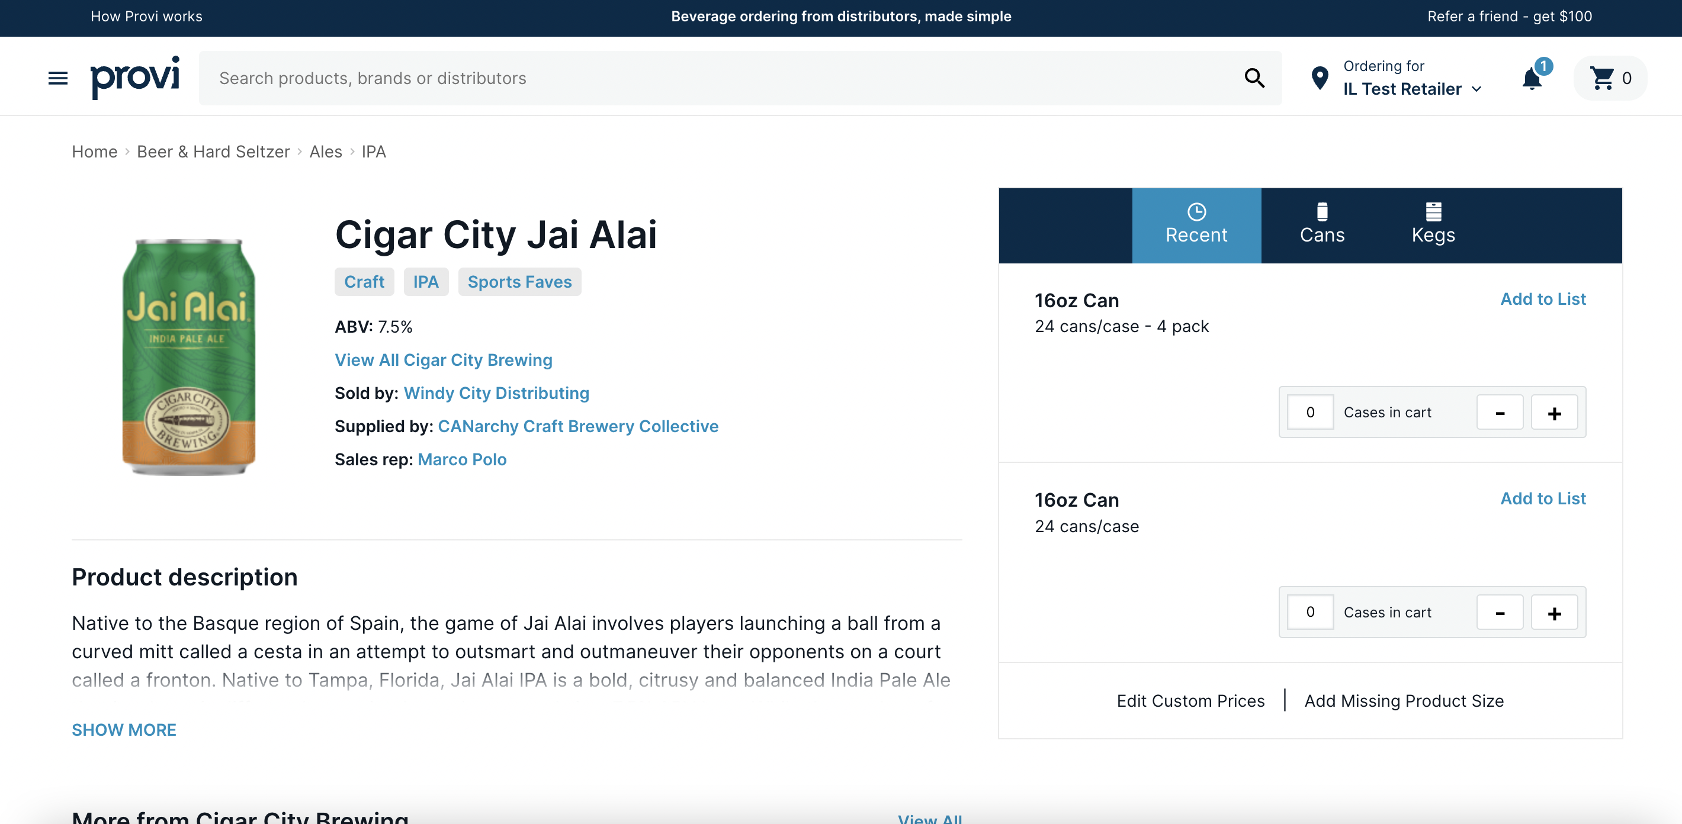Open the hamburger navigation menu
This screenshot has width=1682, height=824.
point(58,78)
